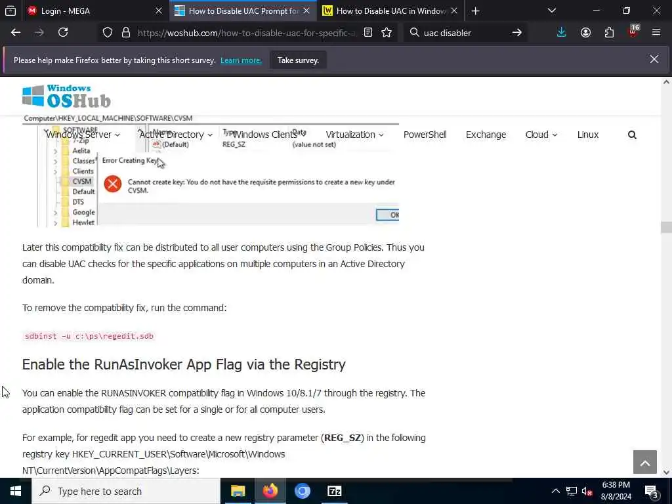The image size is (672, 504).
Task: Open new tab with plus button
Action: click(475, 11)
